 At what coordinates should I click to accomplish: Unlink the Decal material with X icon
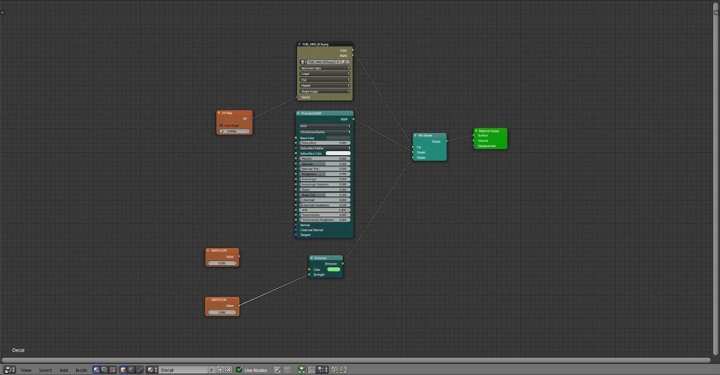228,370
